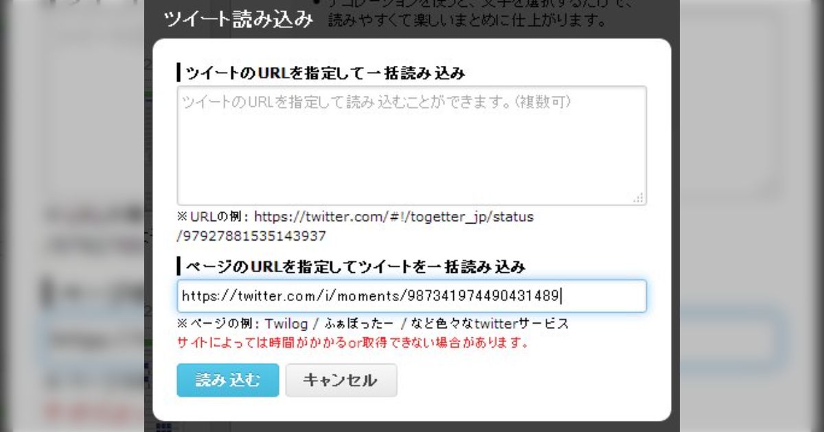
Task: Open the ふぁぼったー service link
Action: pos(359,324)
